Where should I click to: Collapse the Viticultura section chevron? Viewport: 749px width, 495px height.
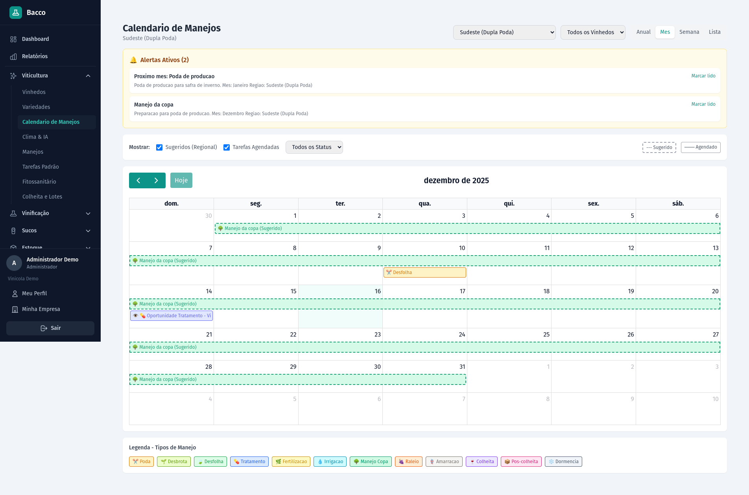coord(88,75)
